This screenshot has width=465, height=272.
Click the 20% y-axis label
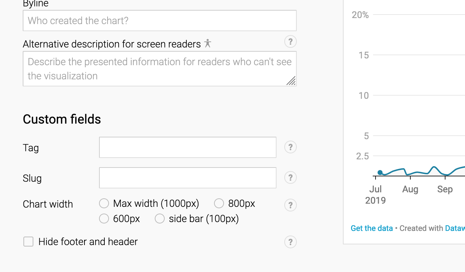pos(360,15)
